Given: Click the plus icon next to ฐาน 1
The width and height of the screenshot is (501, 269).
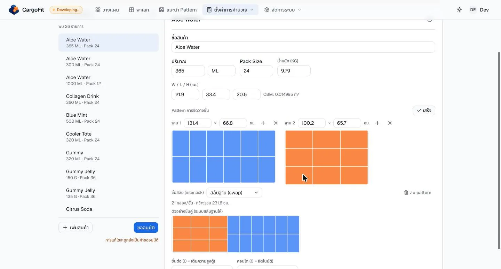Looking at the screenshot, I should [x=263, y=123].
